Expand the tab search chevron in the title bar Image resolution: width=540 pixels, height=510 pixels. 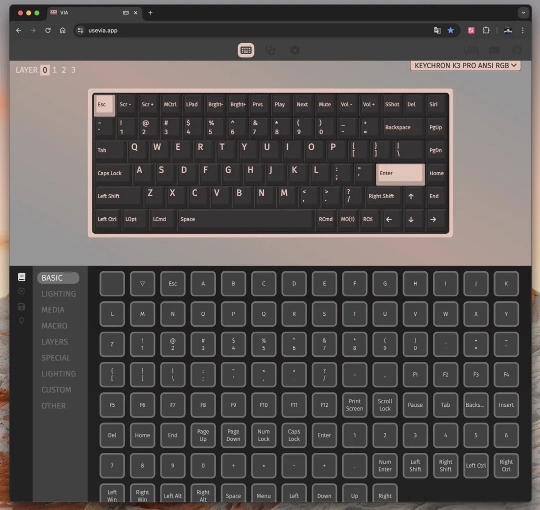[523, 13]
